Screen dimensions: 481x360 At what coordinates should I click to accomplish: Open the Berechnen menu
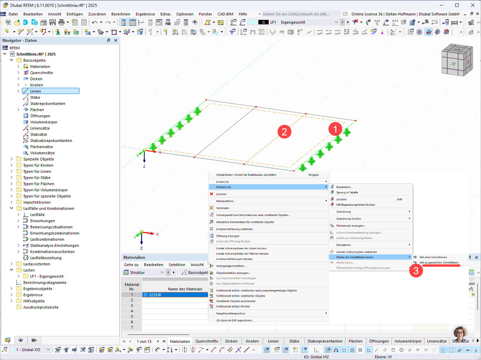pyautogui.click(x=121, y=14)
